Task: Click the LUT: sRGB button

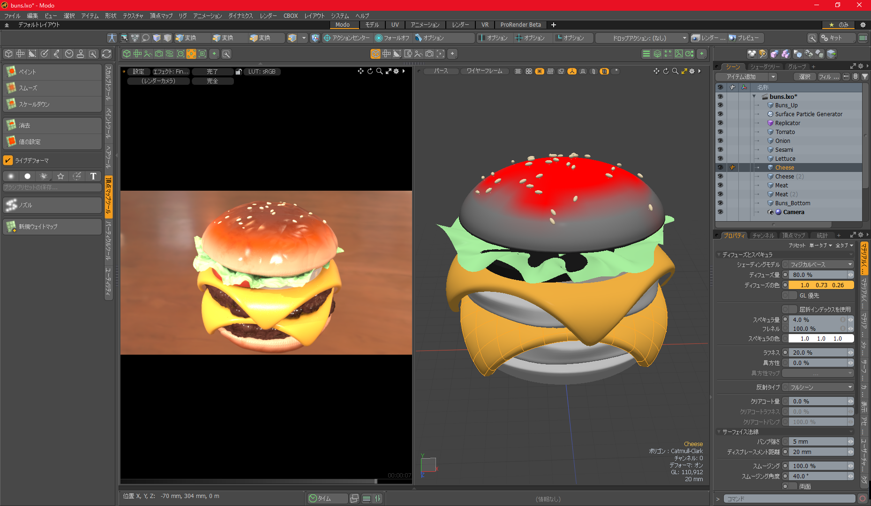Action: click(x=262, y=72)
